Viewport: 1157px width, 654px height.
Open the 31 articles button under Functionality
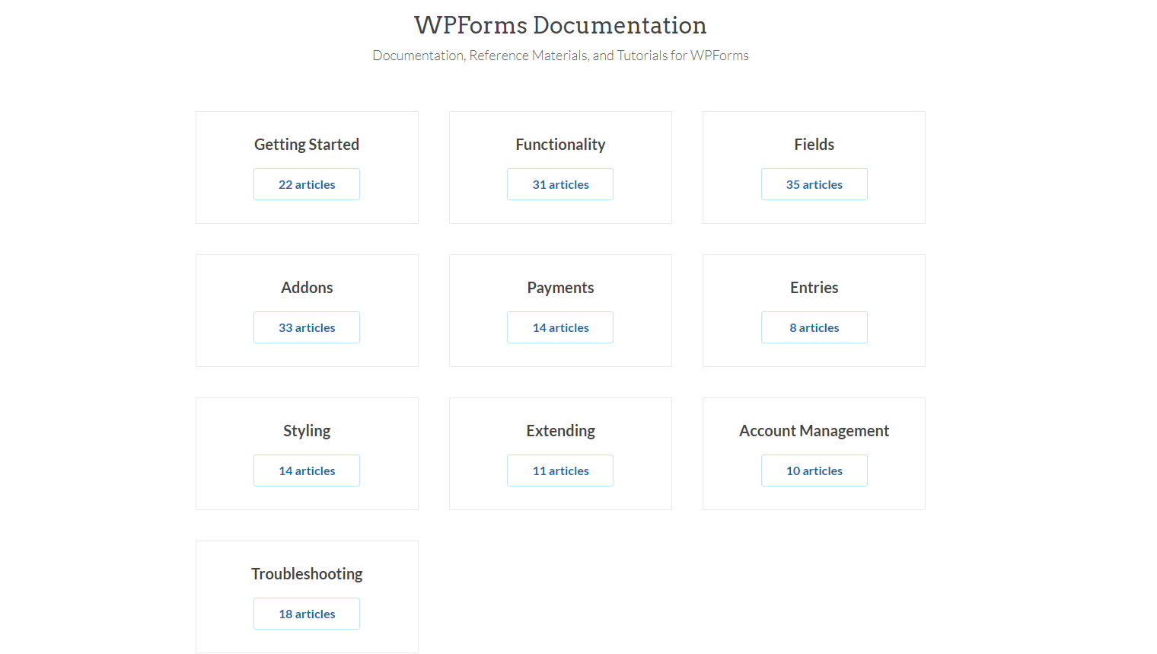pyautogui.click(x=560, y=184)
